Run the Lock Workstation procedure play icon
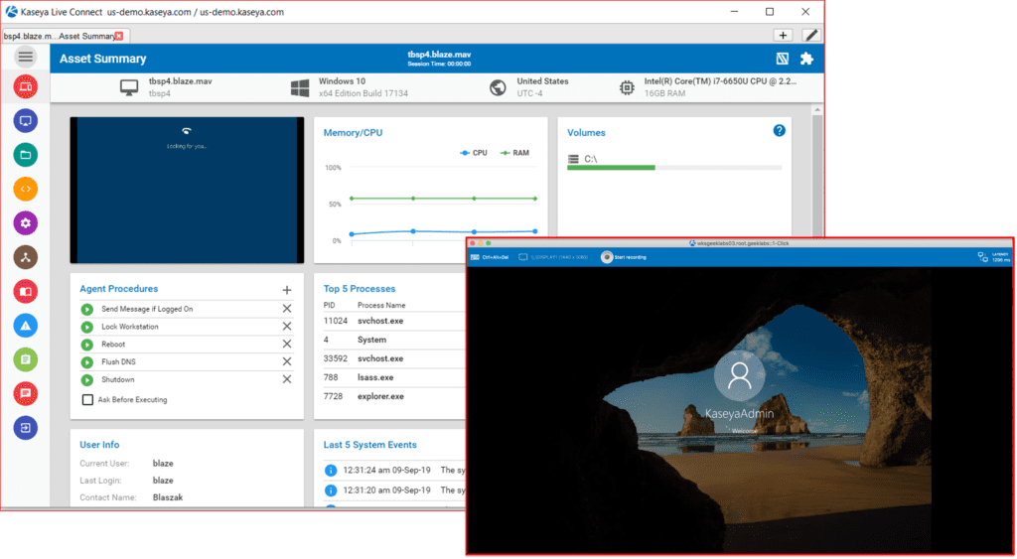1017x559 pixels. pos(86,327)
